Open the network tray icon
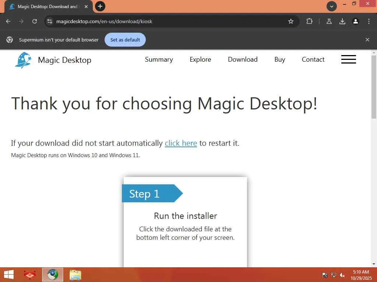The height and width of the screenshot is (282, 377). pyautogui.click(x=334, y=275)
